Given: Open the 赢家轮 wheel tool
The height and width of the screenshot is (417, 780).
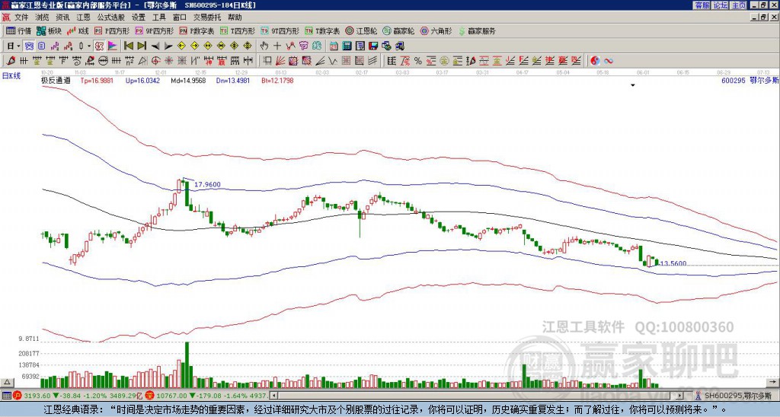Looking at the screenshot, I should 398,31.
